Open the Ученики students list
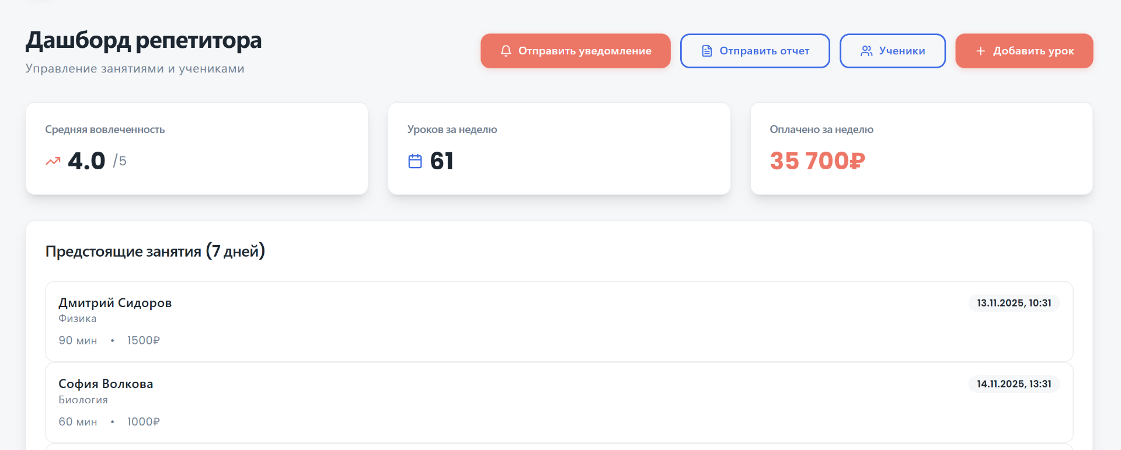 [x=892, y=51]
